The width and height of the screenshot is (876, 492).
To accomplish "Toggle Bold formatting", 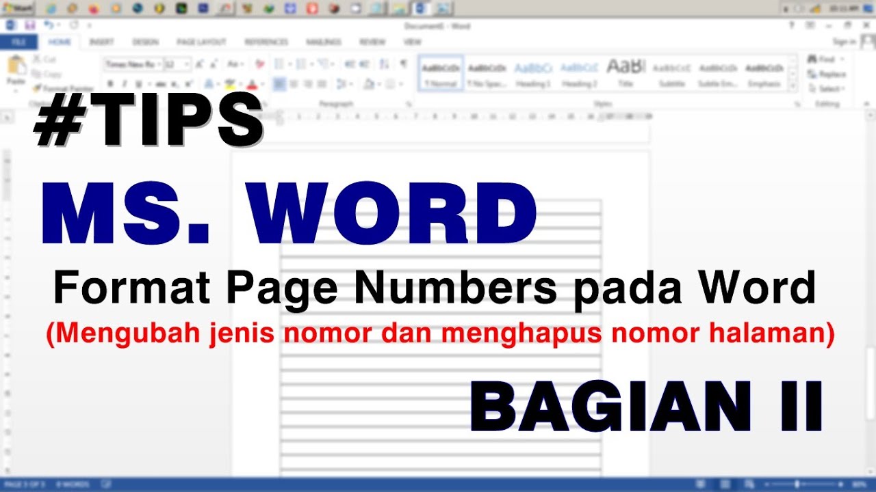I will click(110, 84).
